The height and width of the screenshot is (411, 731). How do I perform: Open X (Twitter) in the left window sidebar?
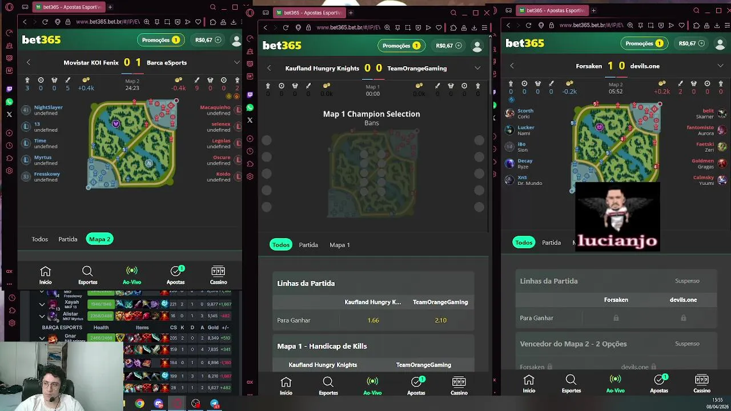(9, 114)
